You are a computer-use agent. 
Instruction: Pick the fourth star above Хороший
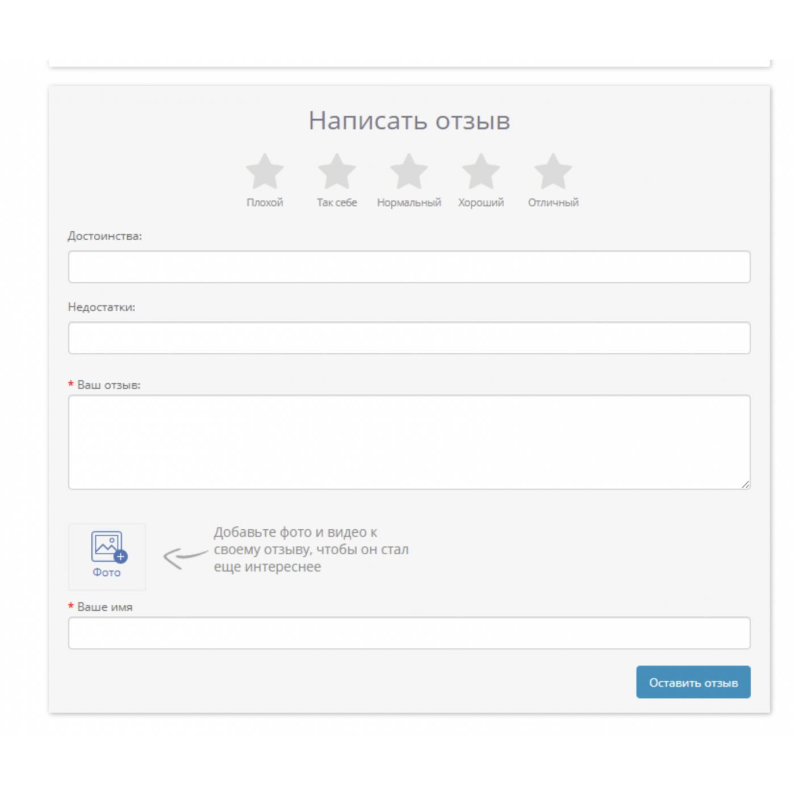481,171
